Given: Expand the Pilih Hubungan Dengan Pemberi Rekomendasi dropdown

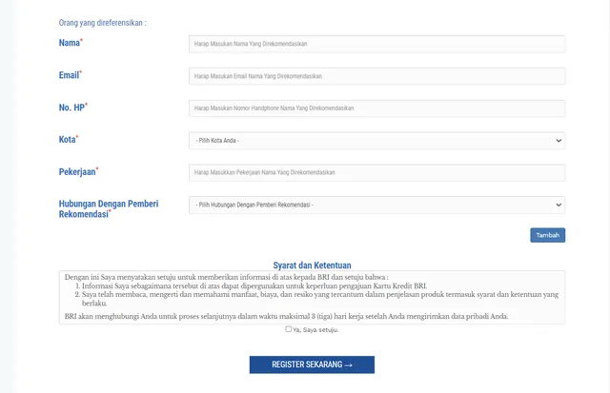Looking at the screenshot, I should (x=376, y=205).
